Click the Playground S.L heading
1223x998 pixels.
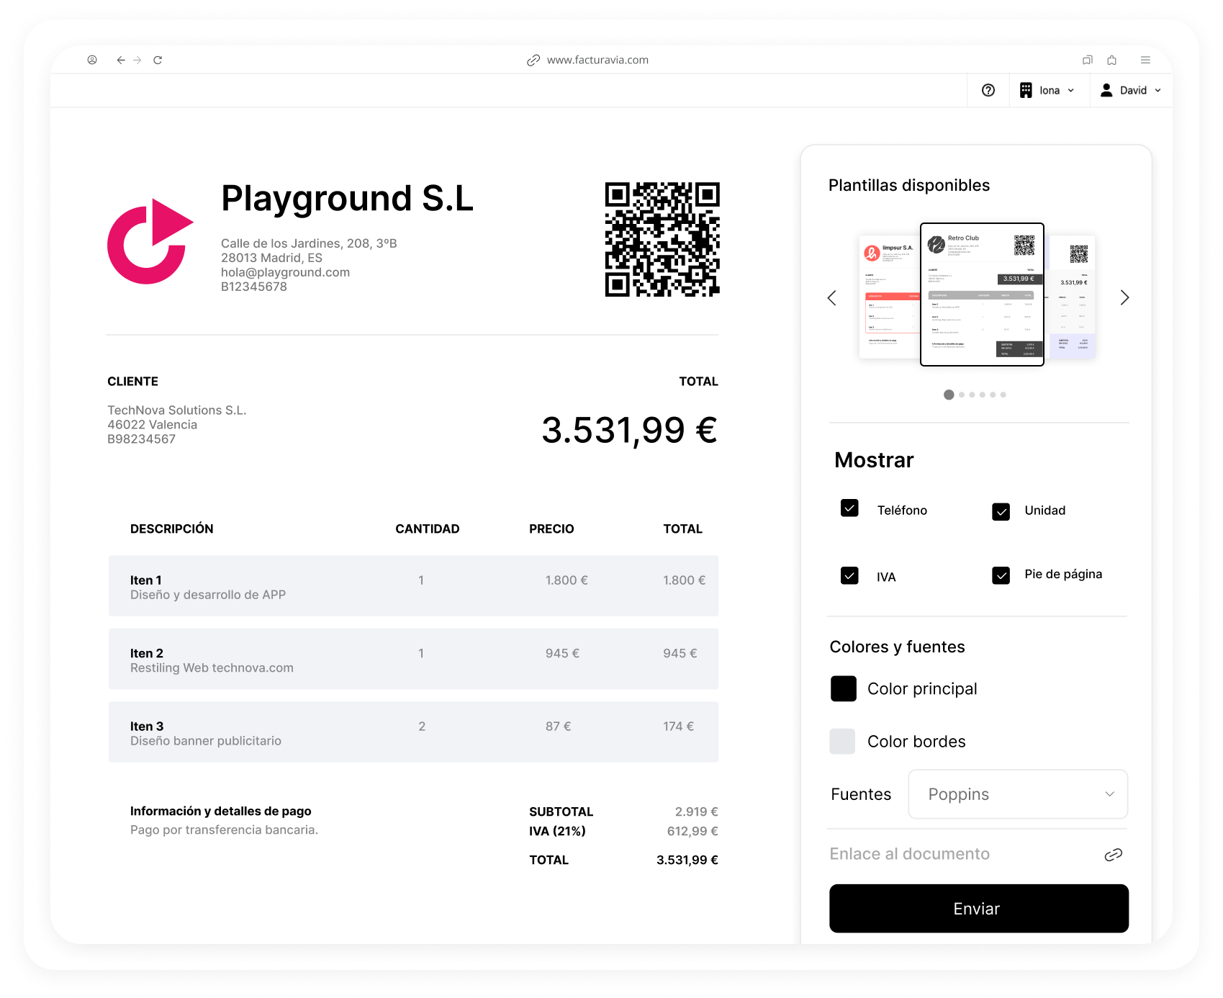click(x=348, y=198)
